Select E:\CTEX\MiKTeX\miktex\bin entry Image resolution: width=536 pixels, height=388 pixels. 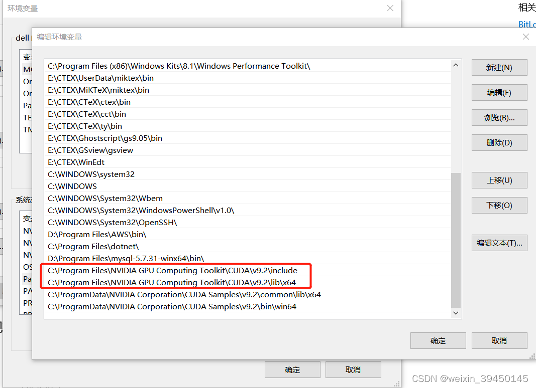[248, 90]
